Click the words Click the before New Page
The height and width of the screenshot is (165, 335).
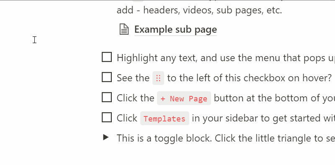(x=135, y=98)
